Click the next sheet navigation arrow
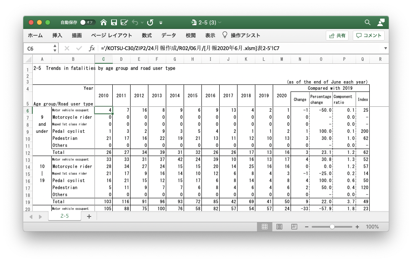 pos(40,217)
